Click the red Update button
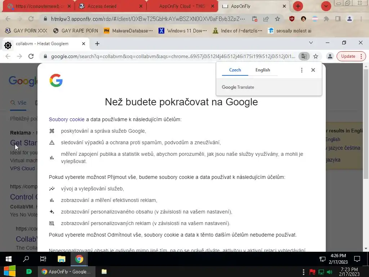369x277 pixels. (351, 56)
